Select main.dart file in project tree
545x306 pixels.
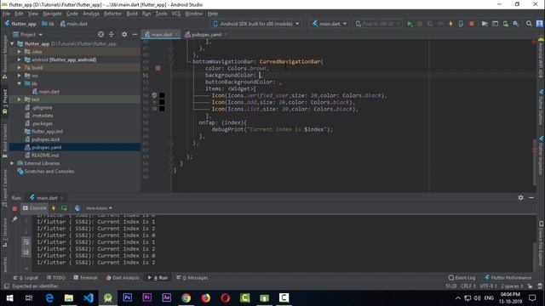[x=45, y=92]
